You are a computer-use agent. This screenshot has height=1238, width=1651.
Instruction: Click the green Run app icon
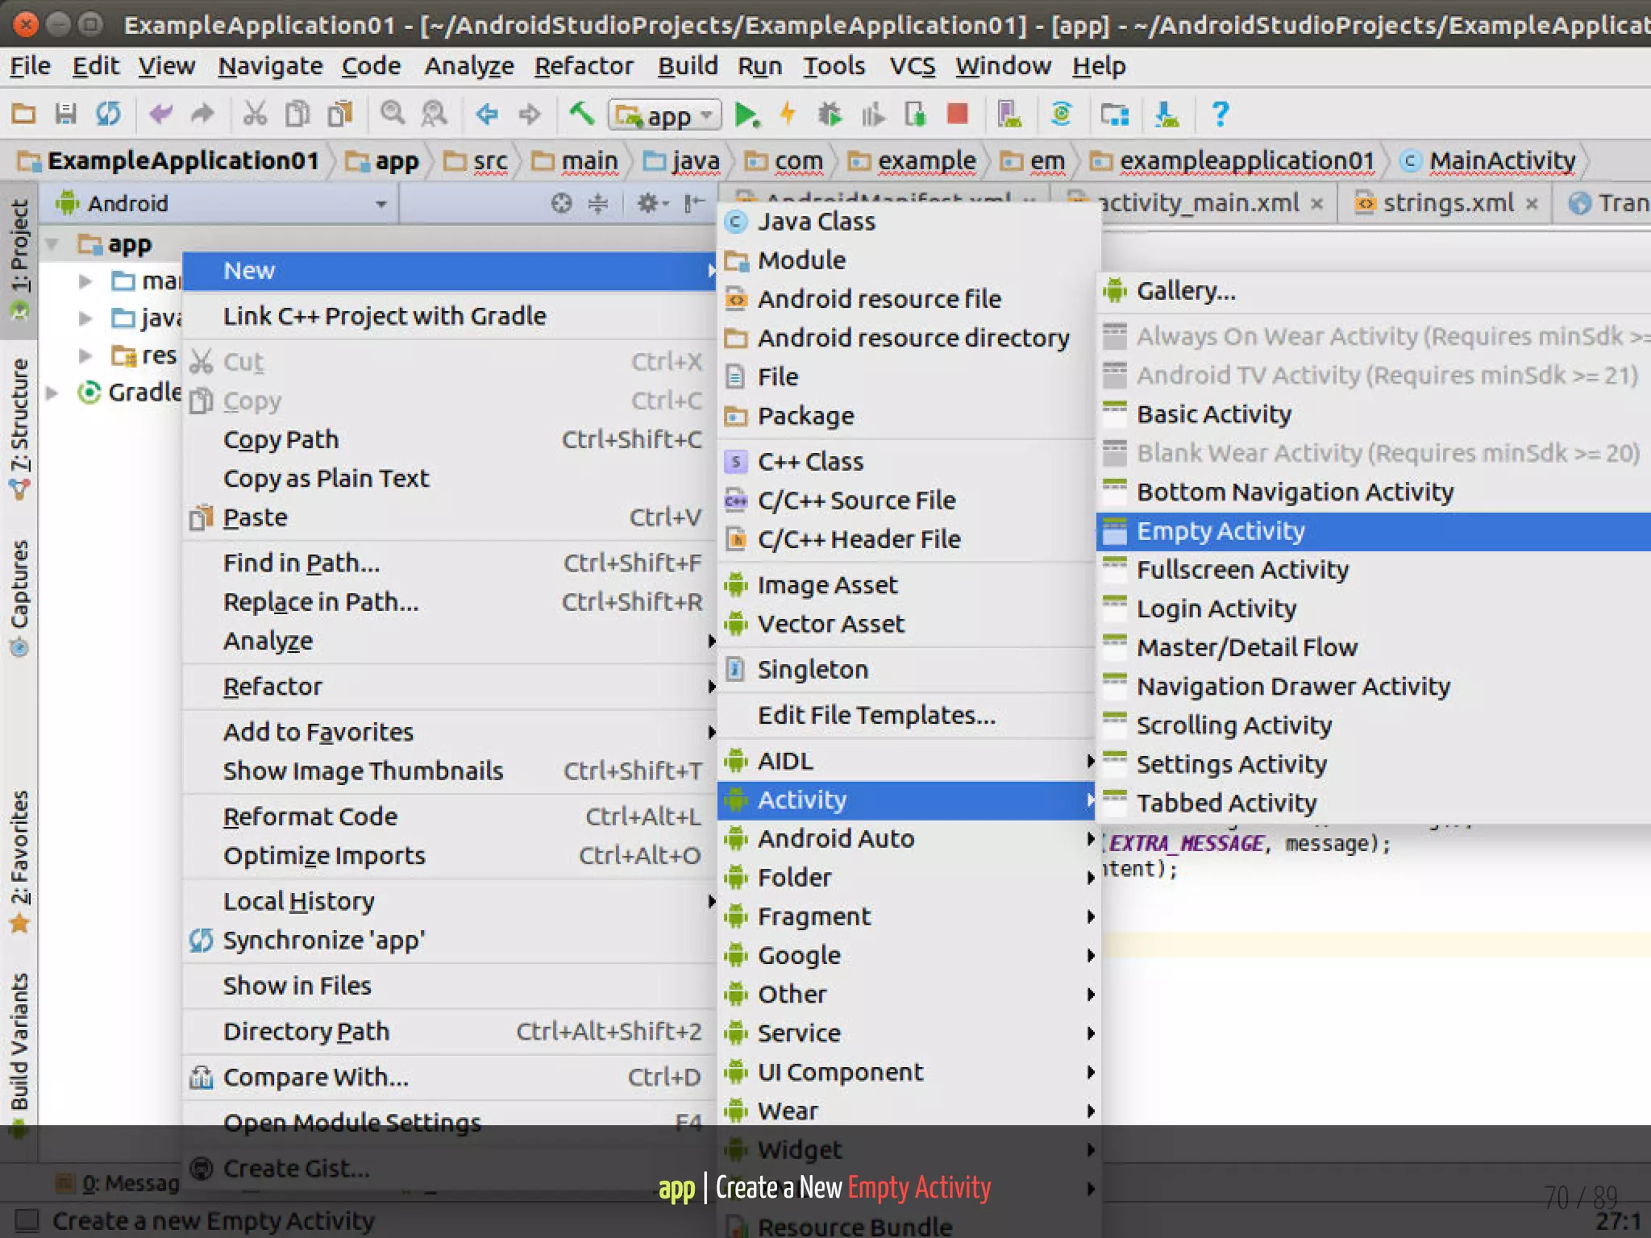click(747, 115)
